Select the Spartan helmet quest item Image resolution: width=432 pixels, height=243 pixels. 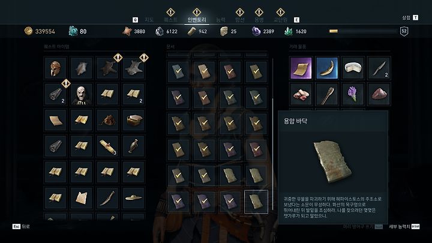(x=55, y=68)
